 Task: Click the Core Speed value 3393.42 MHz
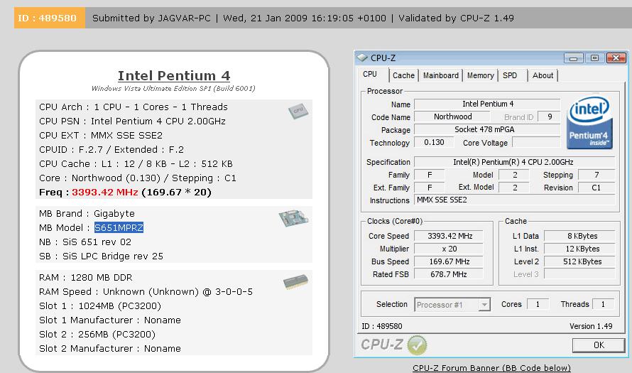[x=449, y=236]
